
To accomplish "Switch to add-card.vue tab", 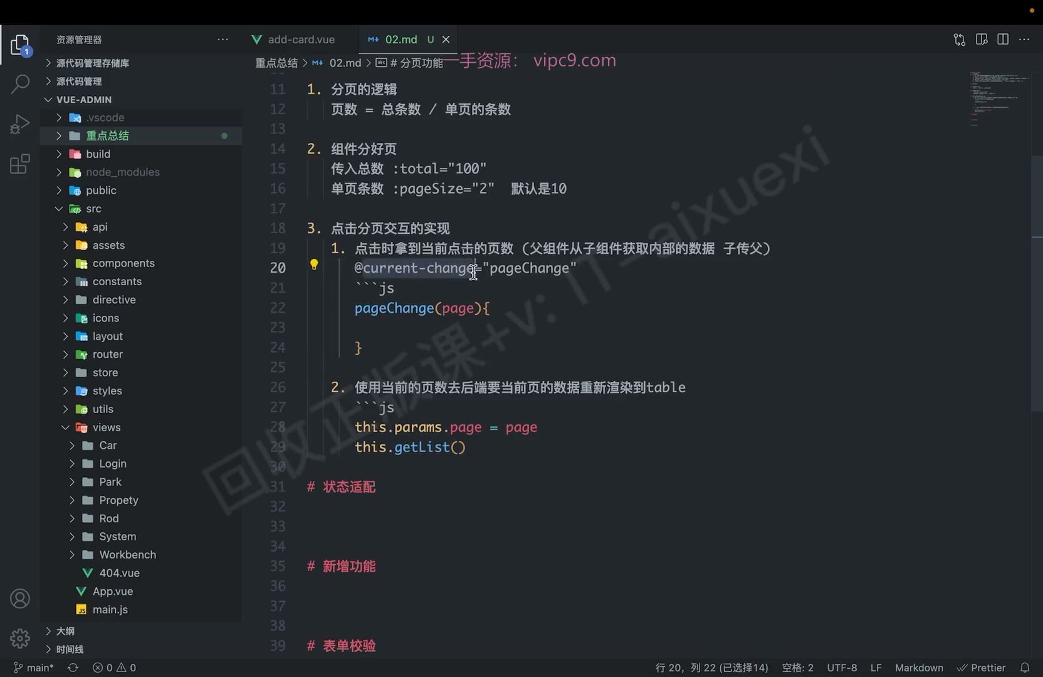I will (x=301, y=39).
